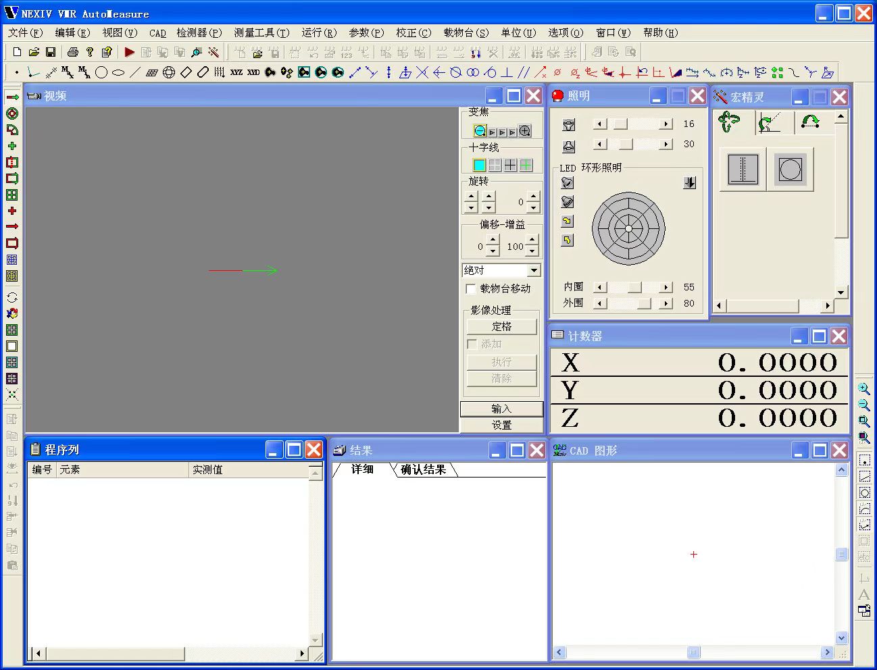
Task: Click the episcopic light icon beside value 16
Action: tap(569, 124)
